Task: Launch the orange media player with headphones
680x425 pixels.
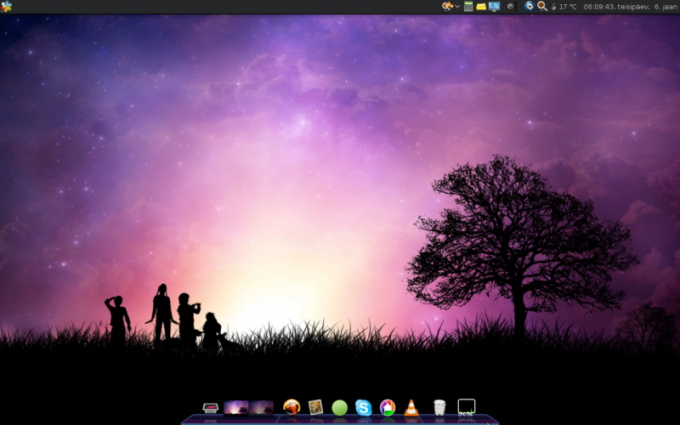Action: coord(292,407)
